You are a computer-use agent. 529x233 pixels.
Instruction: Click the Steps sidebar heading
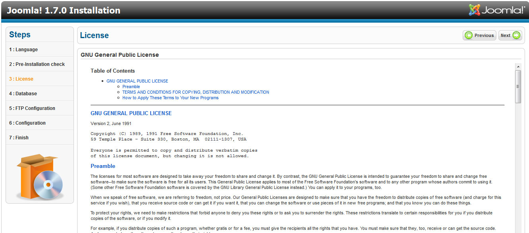tap(20, 35)
